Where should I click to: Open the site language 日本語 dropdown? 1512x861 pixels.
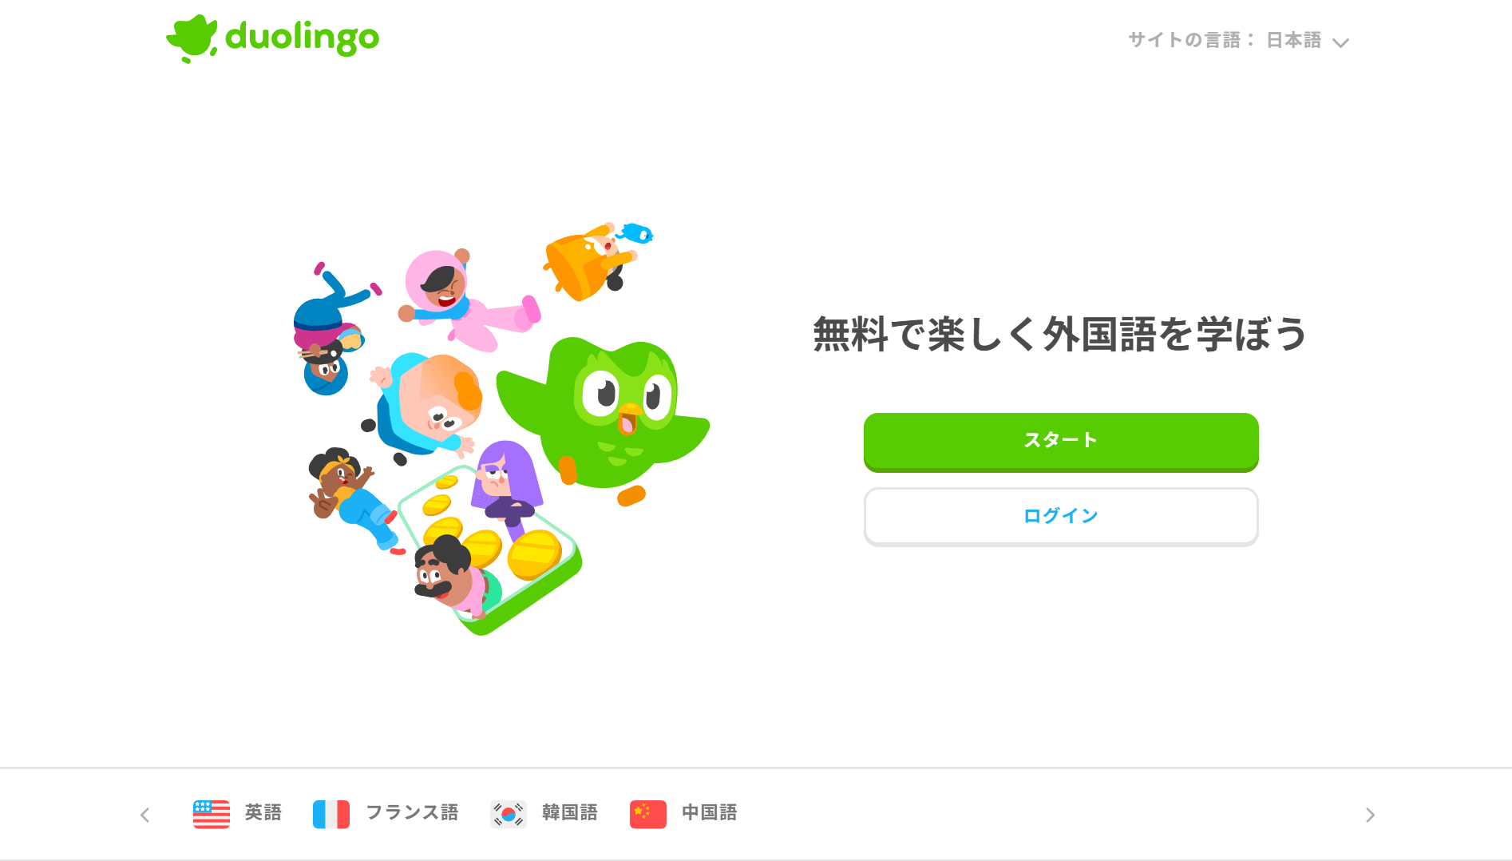(x=1308, y=41)
